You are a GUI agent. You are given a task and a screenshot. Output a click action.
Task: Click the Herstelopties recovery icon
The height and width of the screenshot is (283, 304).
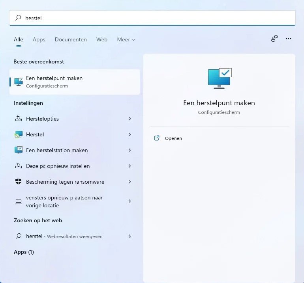(19, 119)
